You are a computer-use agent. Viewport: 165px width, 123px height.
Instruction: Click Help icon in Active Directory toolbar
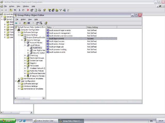pos(44,10)
